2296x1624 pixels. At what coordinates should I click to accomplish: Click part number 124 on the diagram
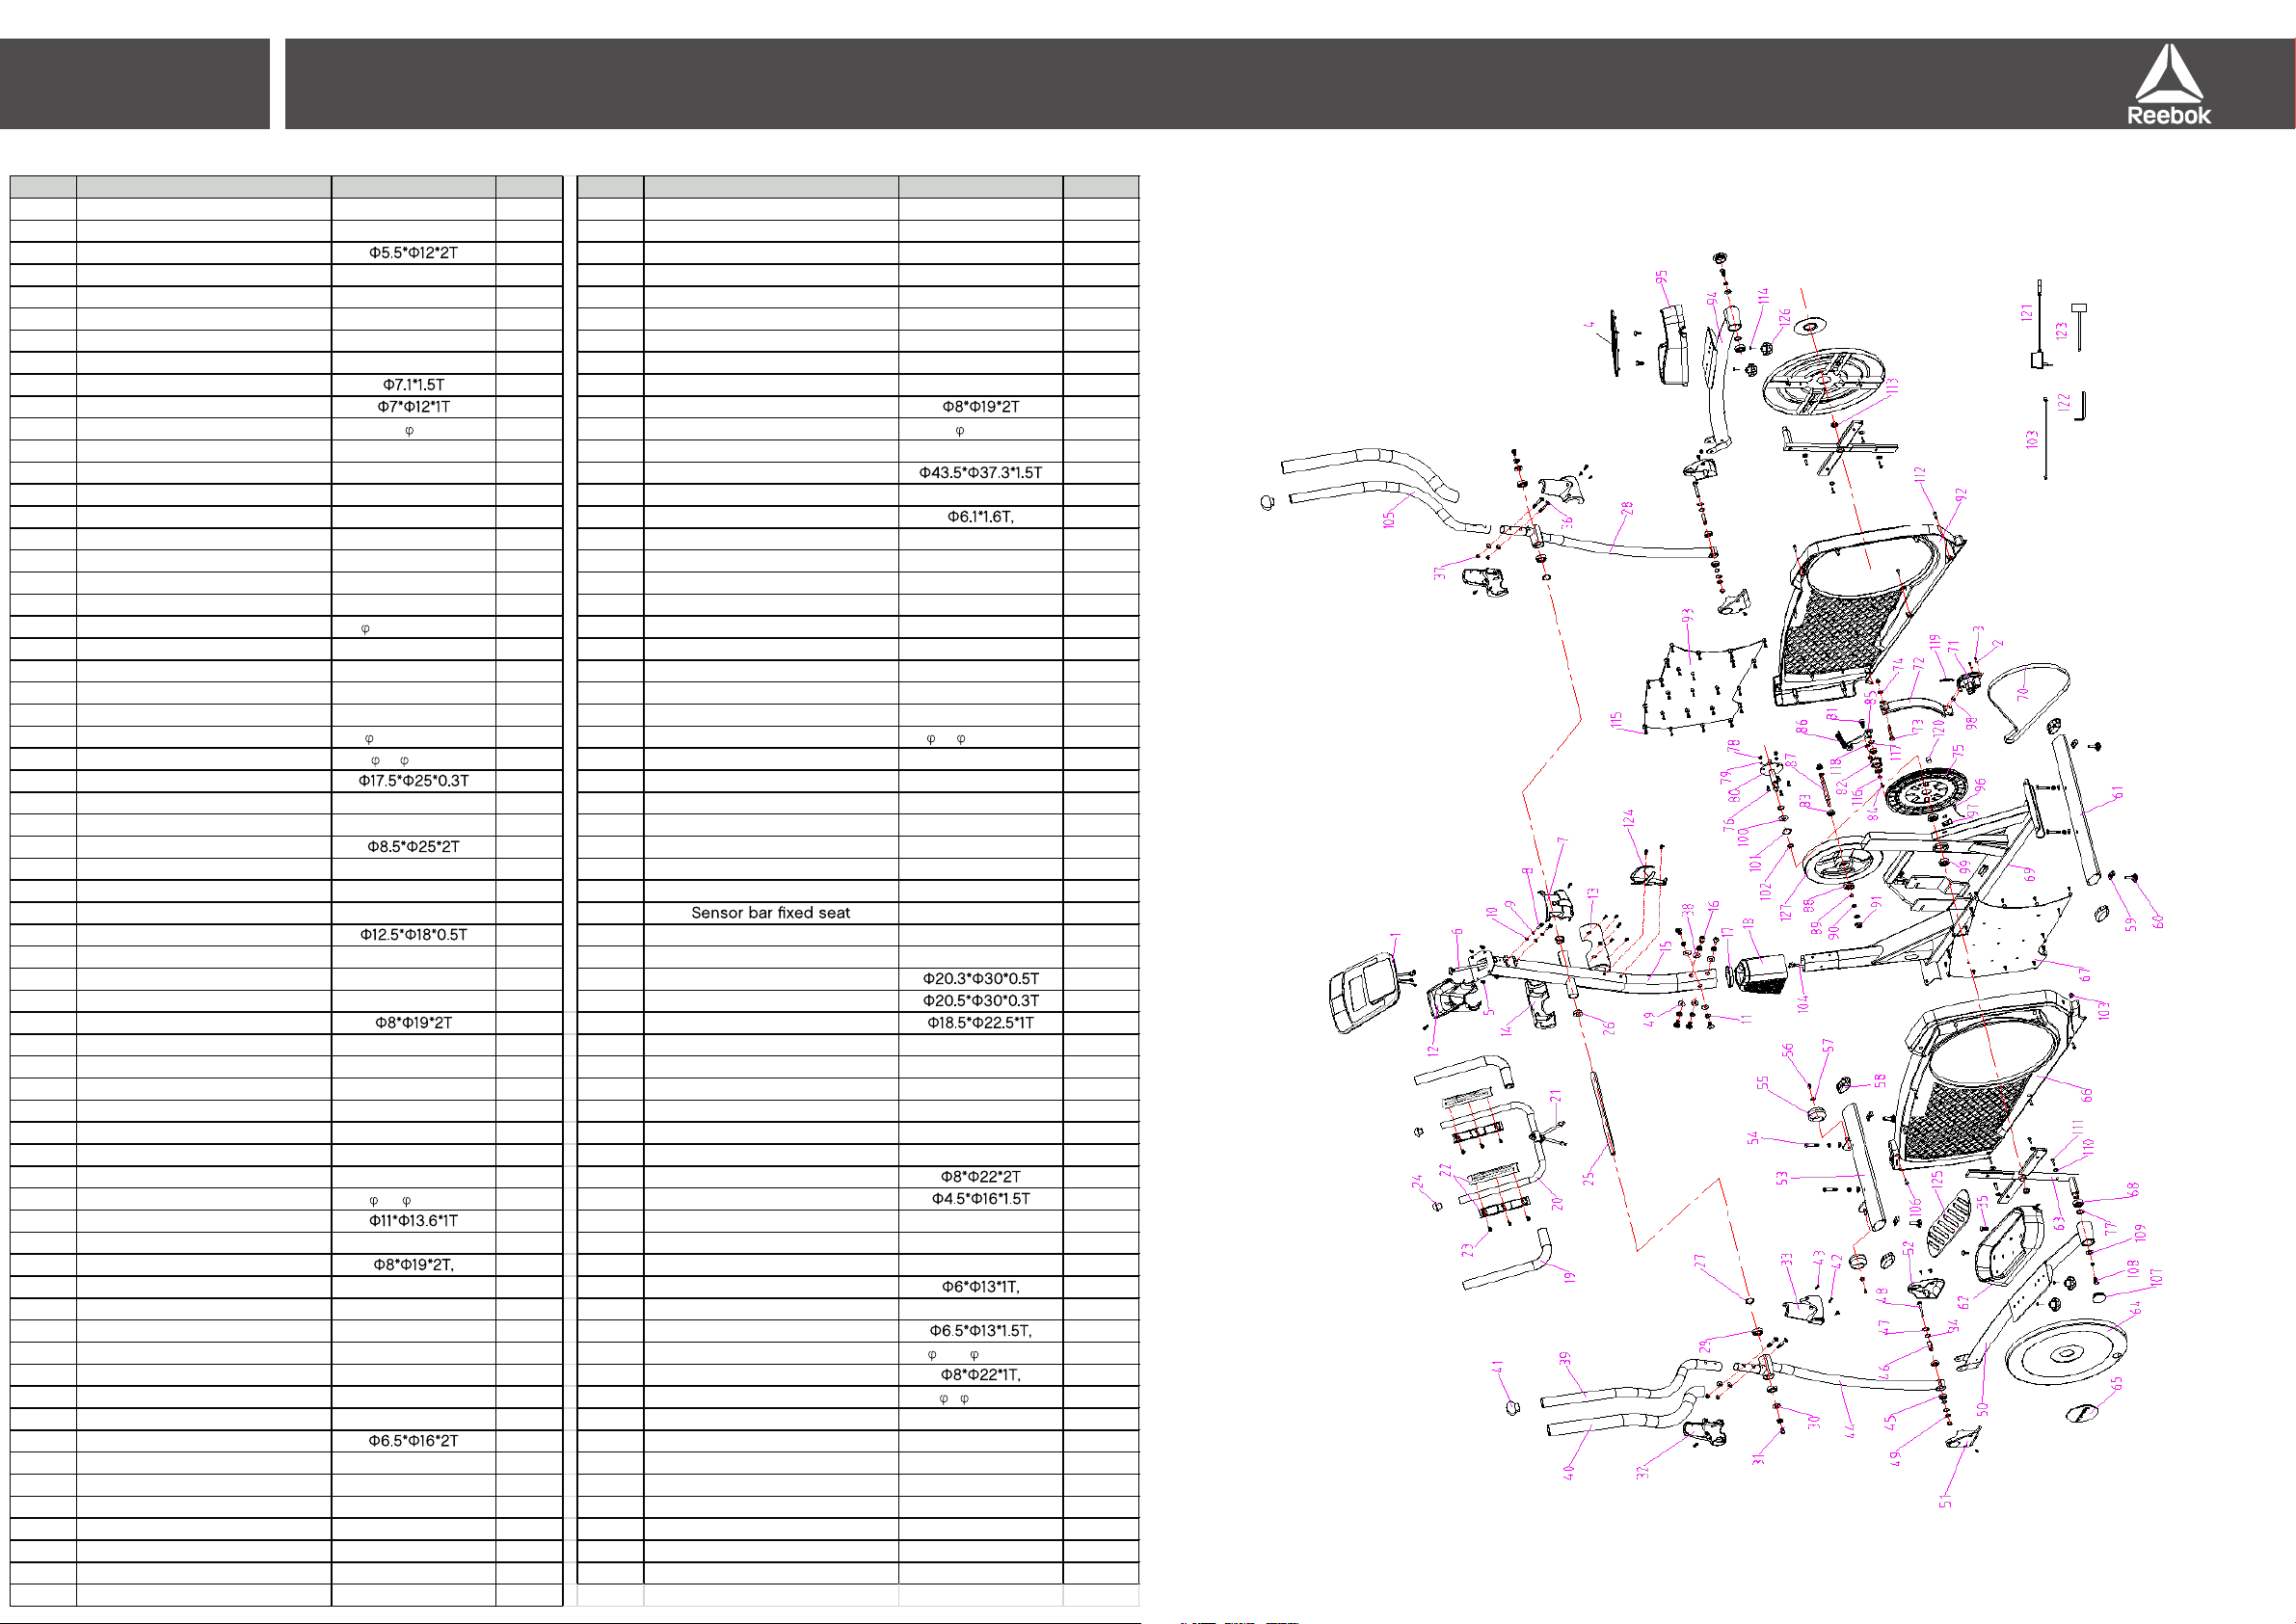(1628, 819)
